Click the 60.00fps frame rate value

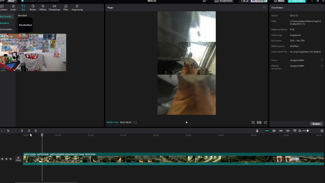294,46
